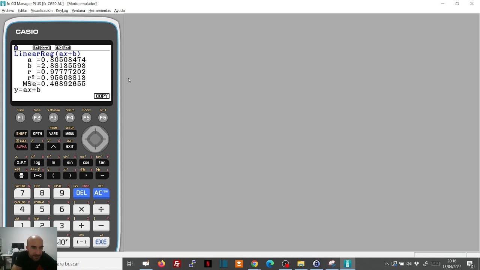Click the x² square key
Viewport: 480px width, 270px height.
(x=37, y=147)
